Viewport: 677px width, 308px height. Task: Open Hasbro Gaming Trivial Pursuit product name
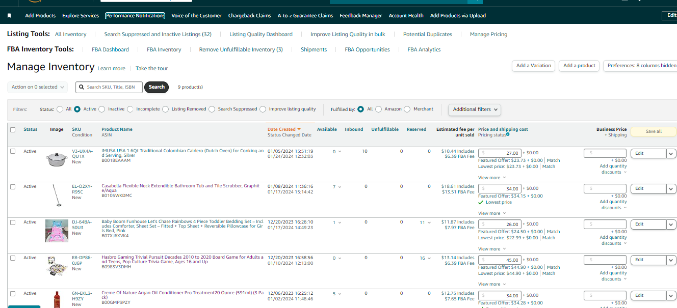pyautogui.click(x=182, y=260)
